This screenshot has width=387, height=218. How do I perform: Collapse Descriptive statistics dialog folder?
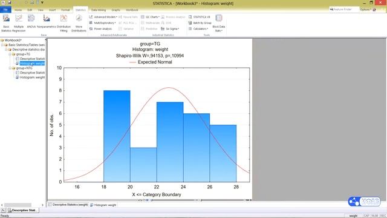click(6, 50)
